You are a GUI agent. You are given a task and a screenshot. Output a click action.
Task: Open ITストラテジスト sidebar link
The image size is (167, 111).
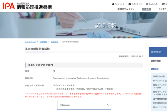pos(160,107)
